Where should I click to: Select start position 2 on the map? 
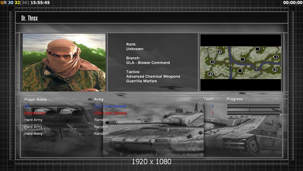click(275, 70)
